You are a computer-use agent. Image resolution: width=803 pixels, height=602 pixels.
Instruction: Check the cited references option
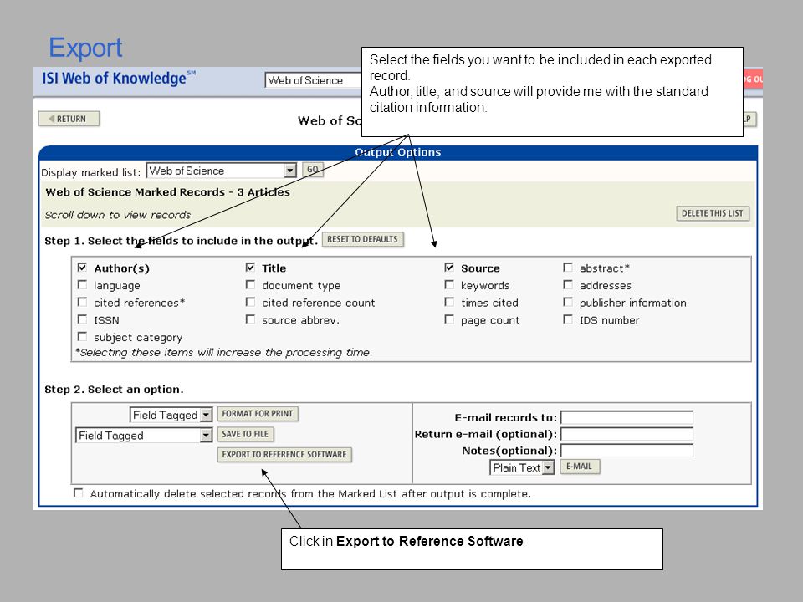coord(82,302)
